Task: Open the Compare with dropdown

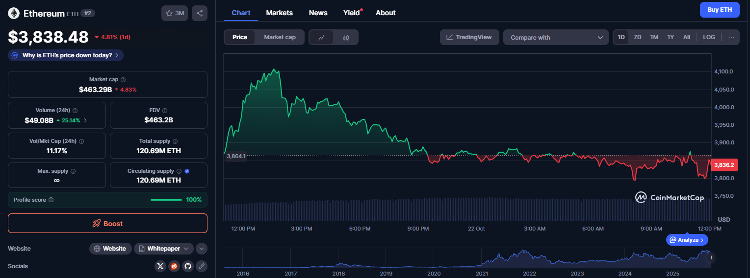Action: tap(556, 38)
